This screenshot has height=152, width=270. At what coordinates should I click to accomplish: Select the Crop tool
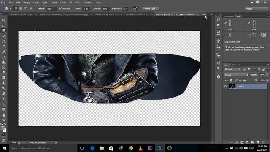pos(3,41)
